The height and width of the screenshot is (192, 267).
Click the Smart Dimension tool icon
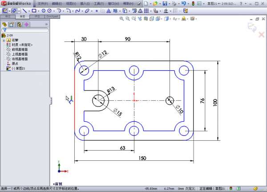pos(14,10)
